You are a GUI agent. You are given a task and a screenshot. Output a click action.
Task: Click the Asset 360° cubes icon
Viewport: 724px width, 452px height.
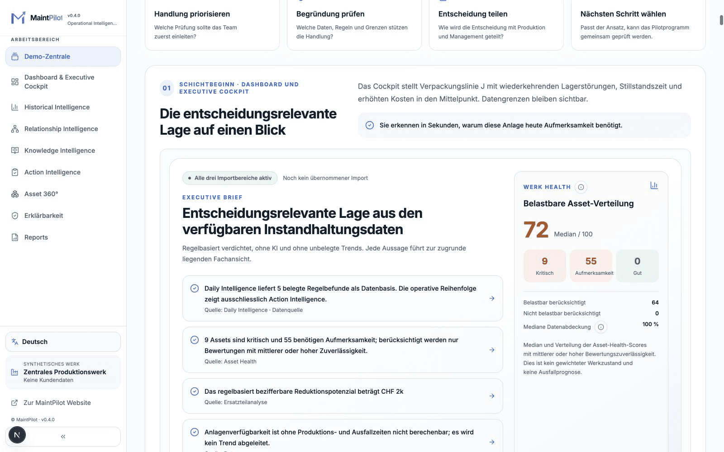[15, 194]
